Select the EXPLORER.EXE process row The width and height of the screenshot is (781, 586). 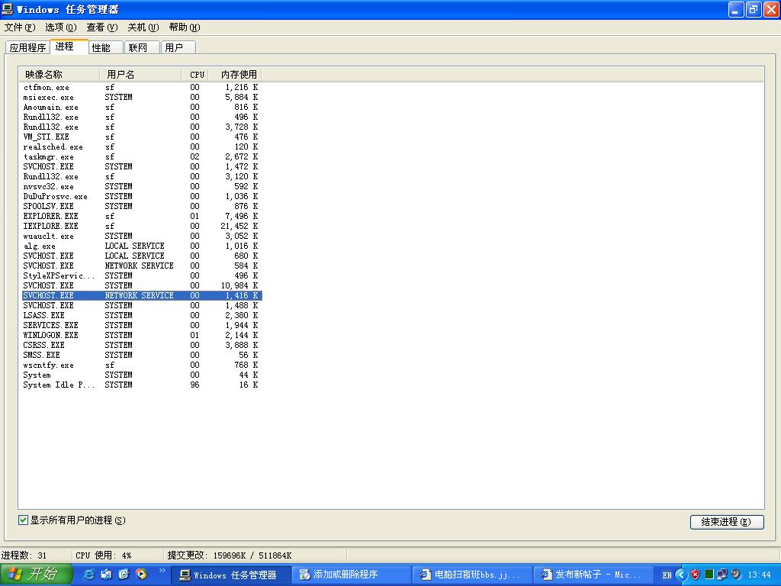pyautogui.click(x=141, y=216)
